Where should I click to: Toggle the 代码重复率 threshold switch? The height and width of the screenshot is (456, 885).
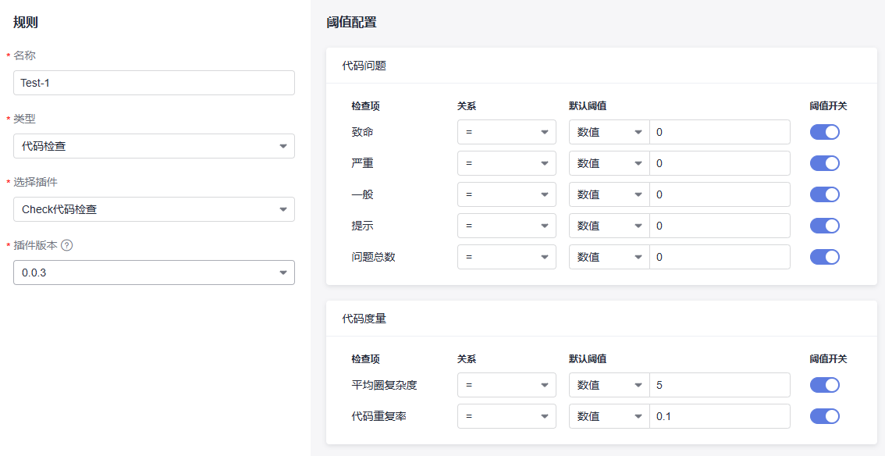pos(824,416)
